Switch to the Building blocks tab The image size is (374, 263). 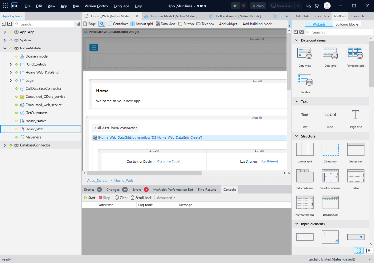point(347,24)
